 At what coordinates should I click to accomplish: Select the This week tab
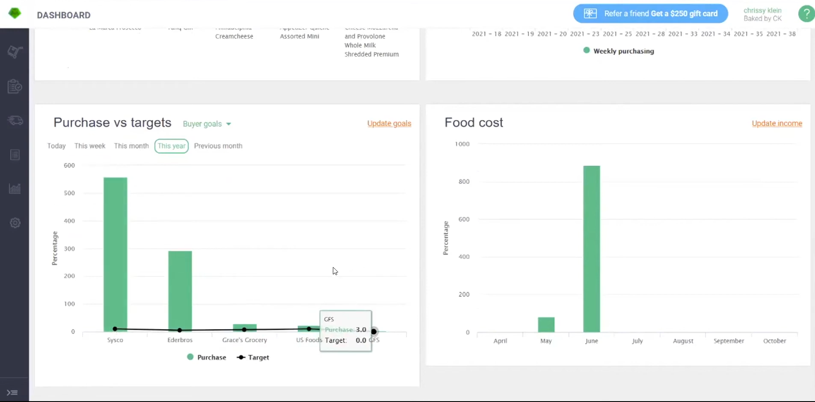point(90,146)
